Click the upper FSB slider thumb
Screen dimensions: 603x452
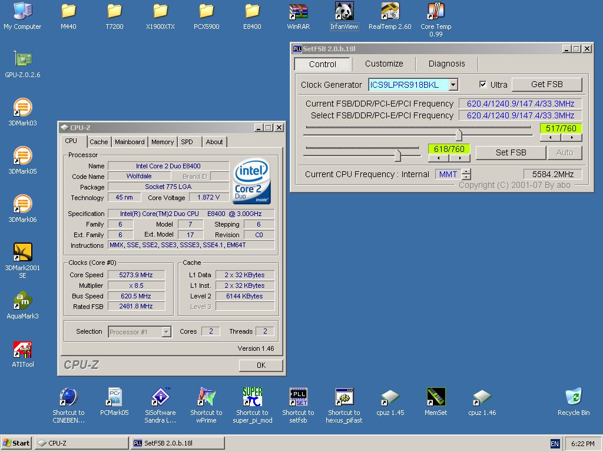point(459,135)
